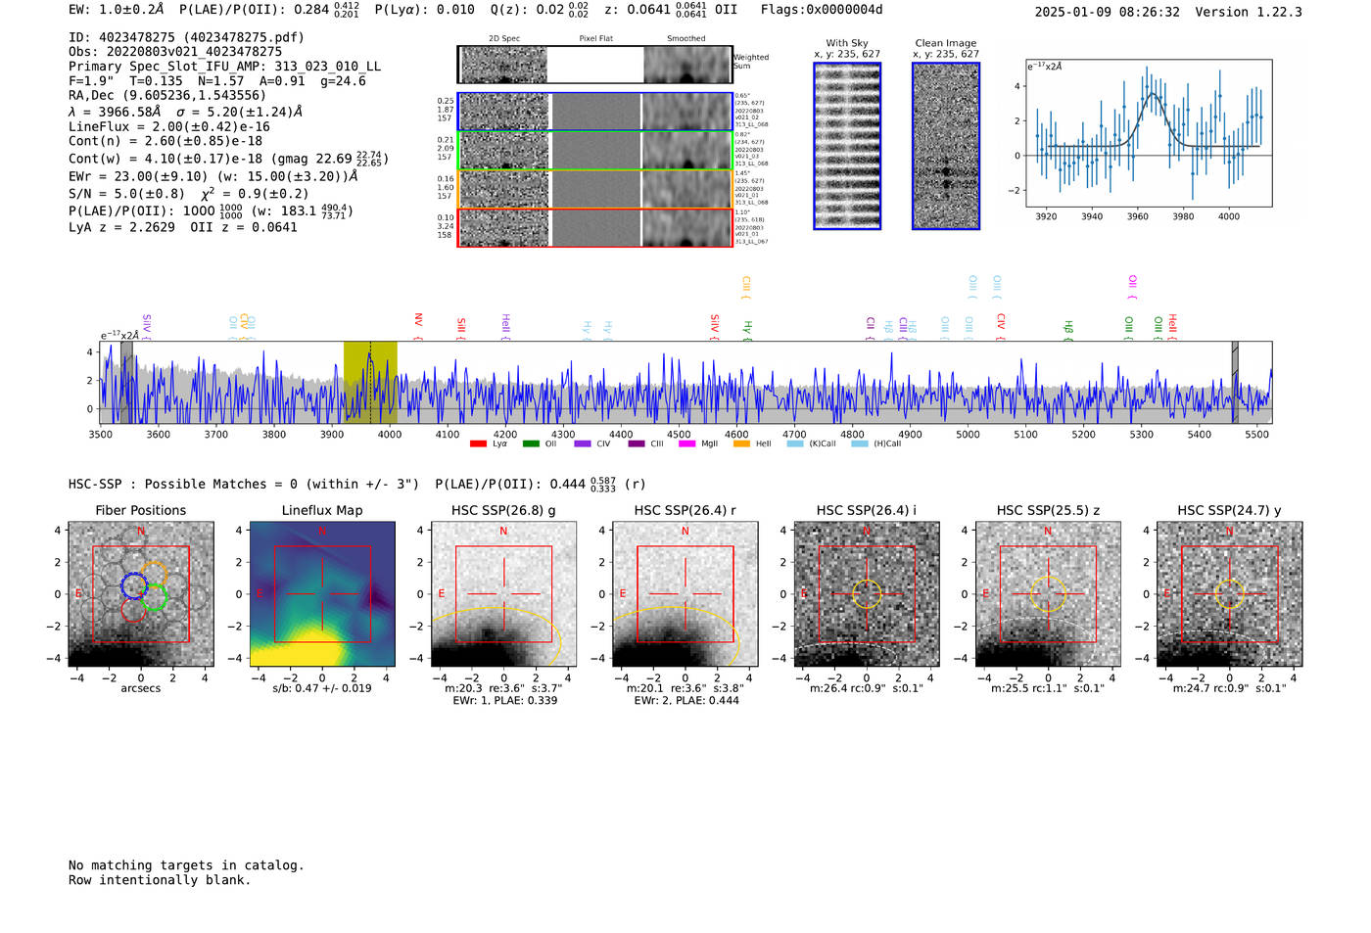Click the orange HeII legend swatch
The width and height of the screenshot is (1371, 933).
point(741,443)
